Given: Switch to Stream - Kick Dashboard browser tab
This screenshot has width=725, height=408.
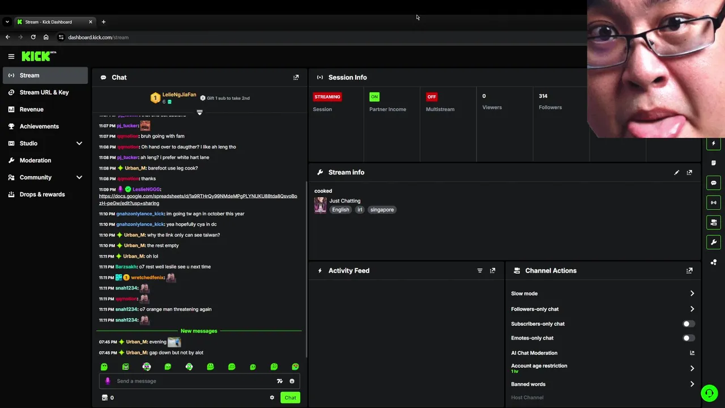Looking at the screenshot, I should tap(54, 22).
